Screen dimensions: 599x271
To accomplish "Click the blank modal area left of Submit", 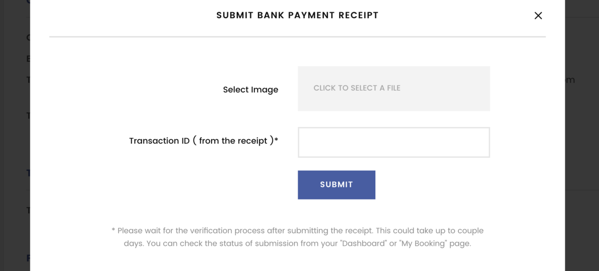I will pos(187,185).
